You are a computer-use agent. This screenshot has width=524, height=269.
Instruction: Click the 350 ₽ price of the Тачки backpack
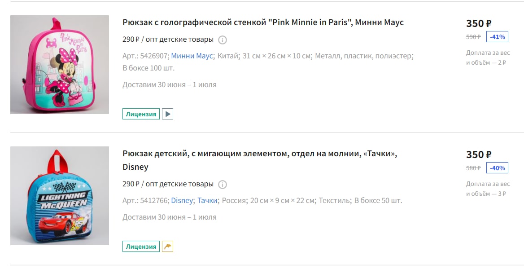479,154
